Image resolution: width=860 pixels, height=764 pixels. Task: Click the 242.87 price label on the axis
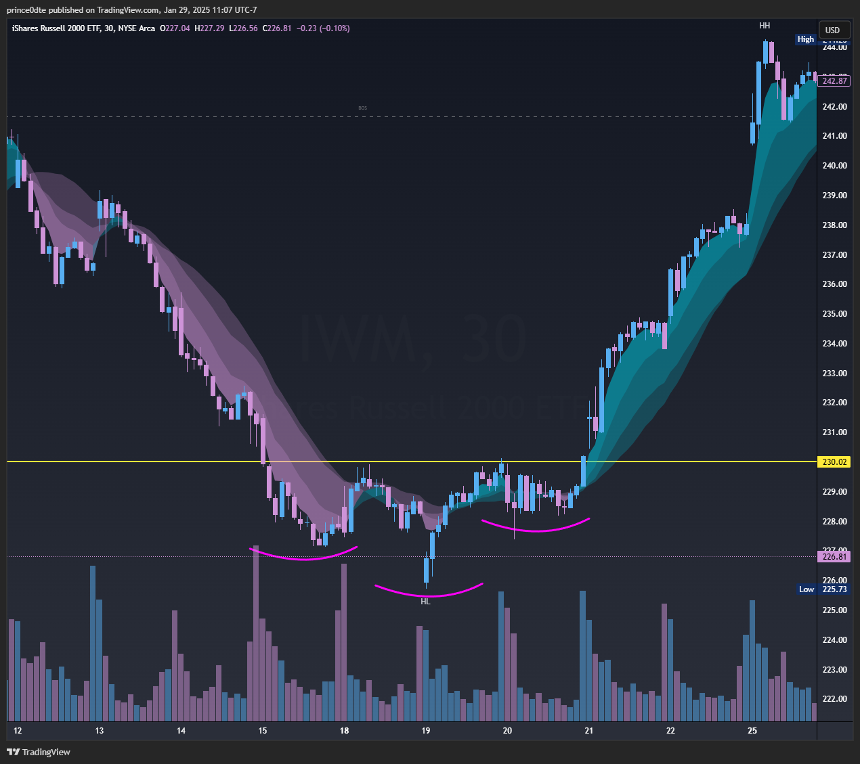pos(834,81)
